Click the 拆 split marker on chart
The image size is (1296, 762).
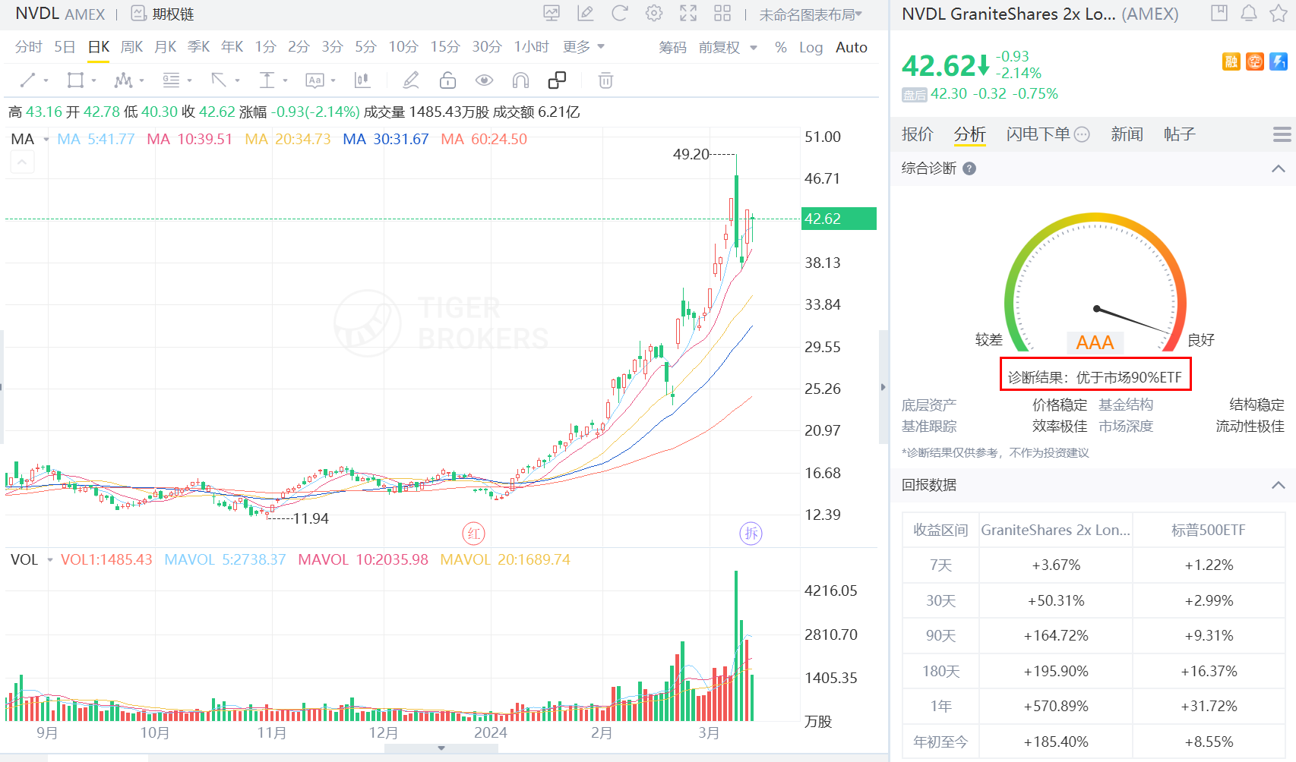pyautogui.click(x=751, y=534)
